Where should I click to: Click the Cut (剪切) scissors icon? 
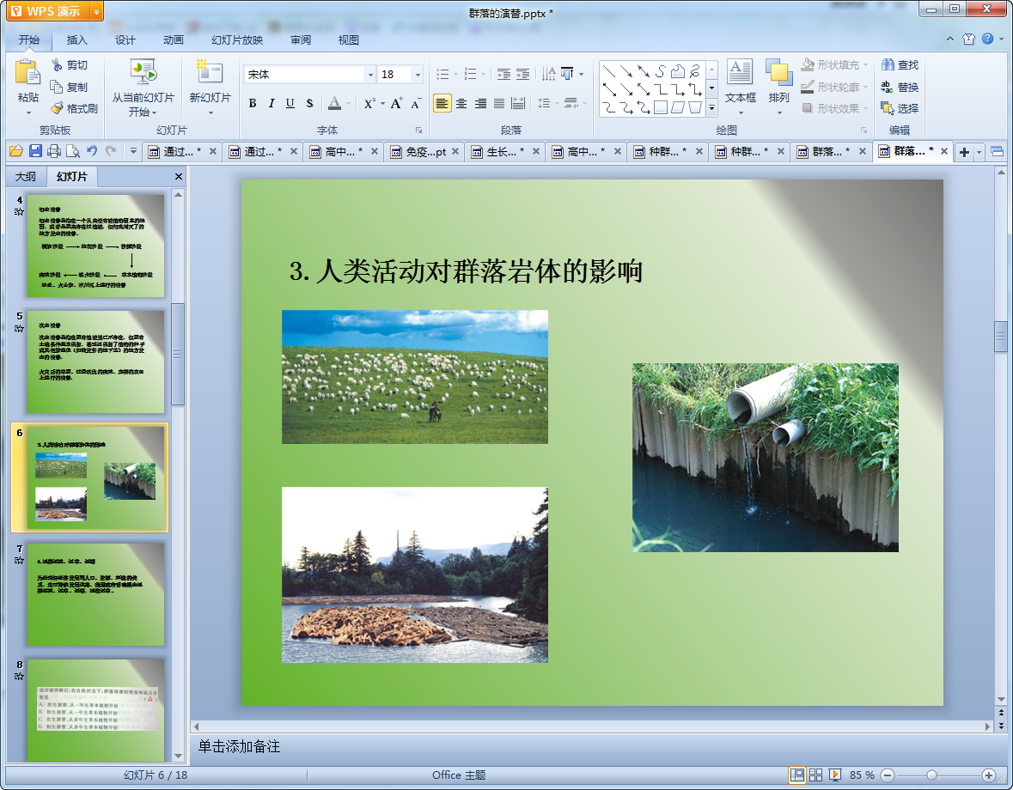pyautogui.click(x=57, y=65)
